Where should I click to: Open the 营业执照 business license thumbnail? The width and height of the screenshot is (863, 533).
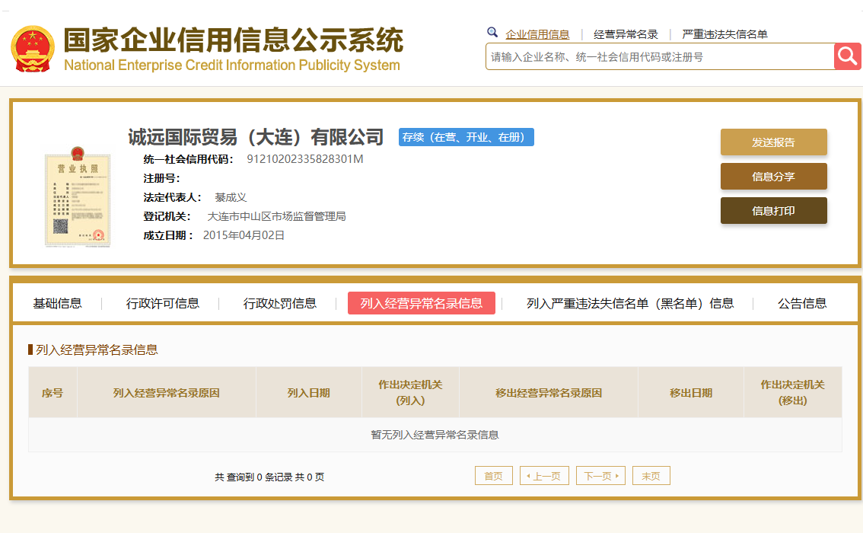pyautogui.click(x=78, y=196)
